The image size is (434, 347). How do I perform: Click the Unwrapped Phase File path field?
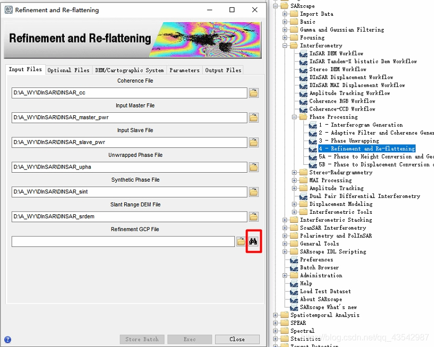pos(129,167)
